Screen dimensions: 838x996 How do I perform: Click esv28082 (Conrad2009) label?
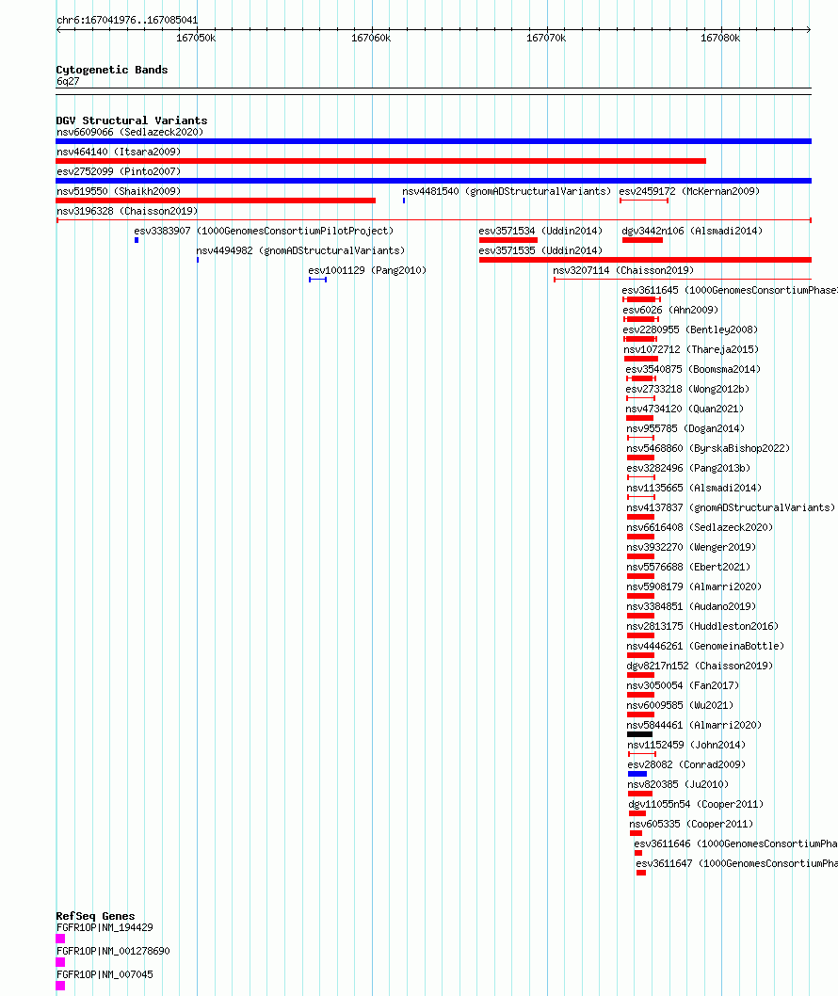click(686, 764)
